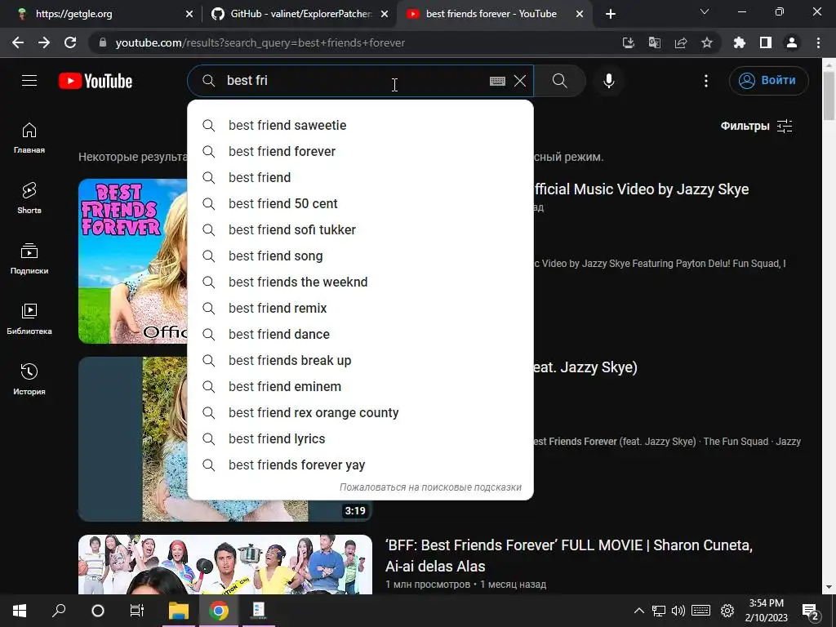
Task: Open the notification center in taskbar
Action: 811,611
